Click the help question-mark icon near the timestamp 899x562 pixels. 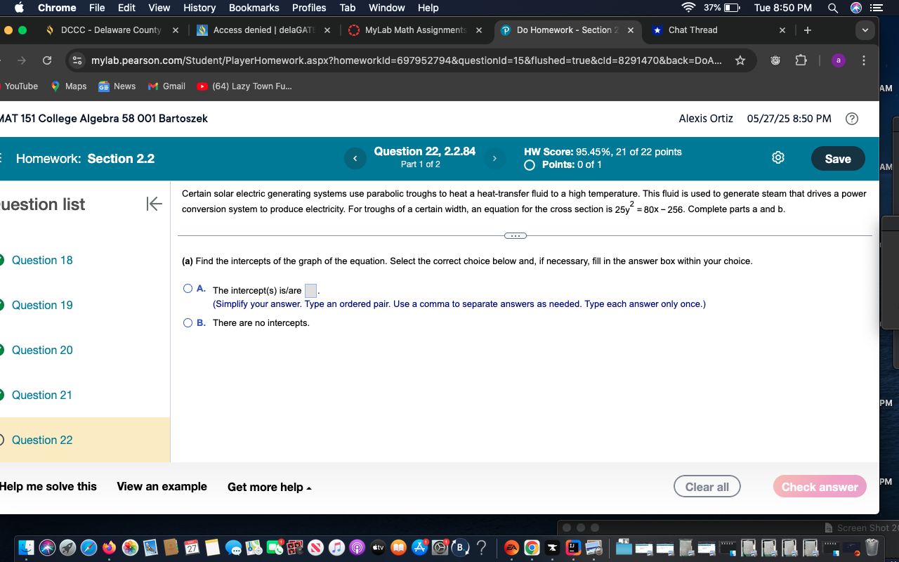pyautogui.click(x=851, y=119)
